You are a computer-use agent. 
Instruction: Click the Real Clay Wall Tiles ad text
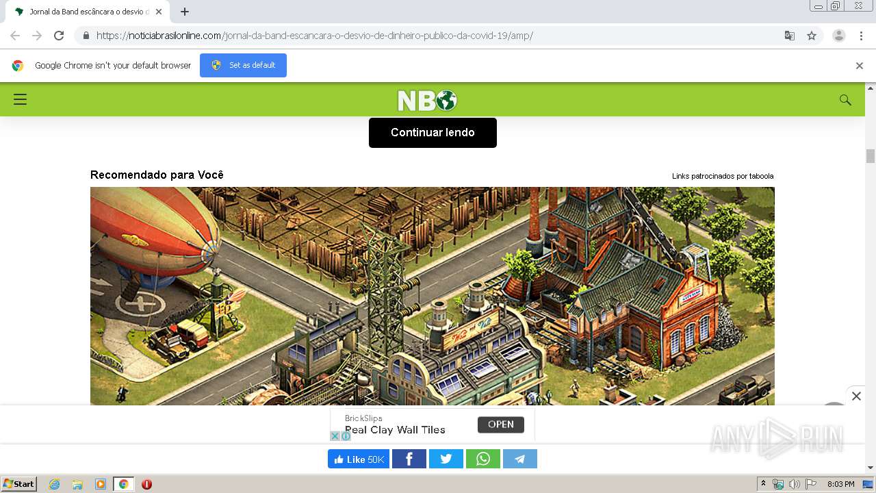tap(395, 430)
